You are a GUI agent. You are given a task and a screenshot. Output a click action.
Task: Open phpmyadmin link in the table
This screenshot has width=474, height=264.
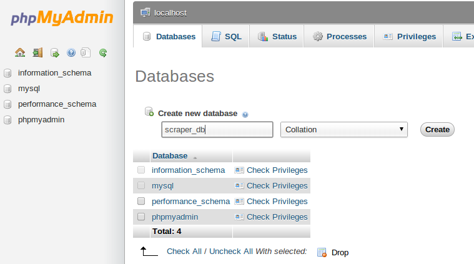click(x=175, y=217)
